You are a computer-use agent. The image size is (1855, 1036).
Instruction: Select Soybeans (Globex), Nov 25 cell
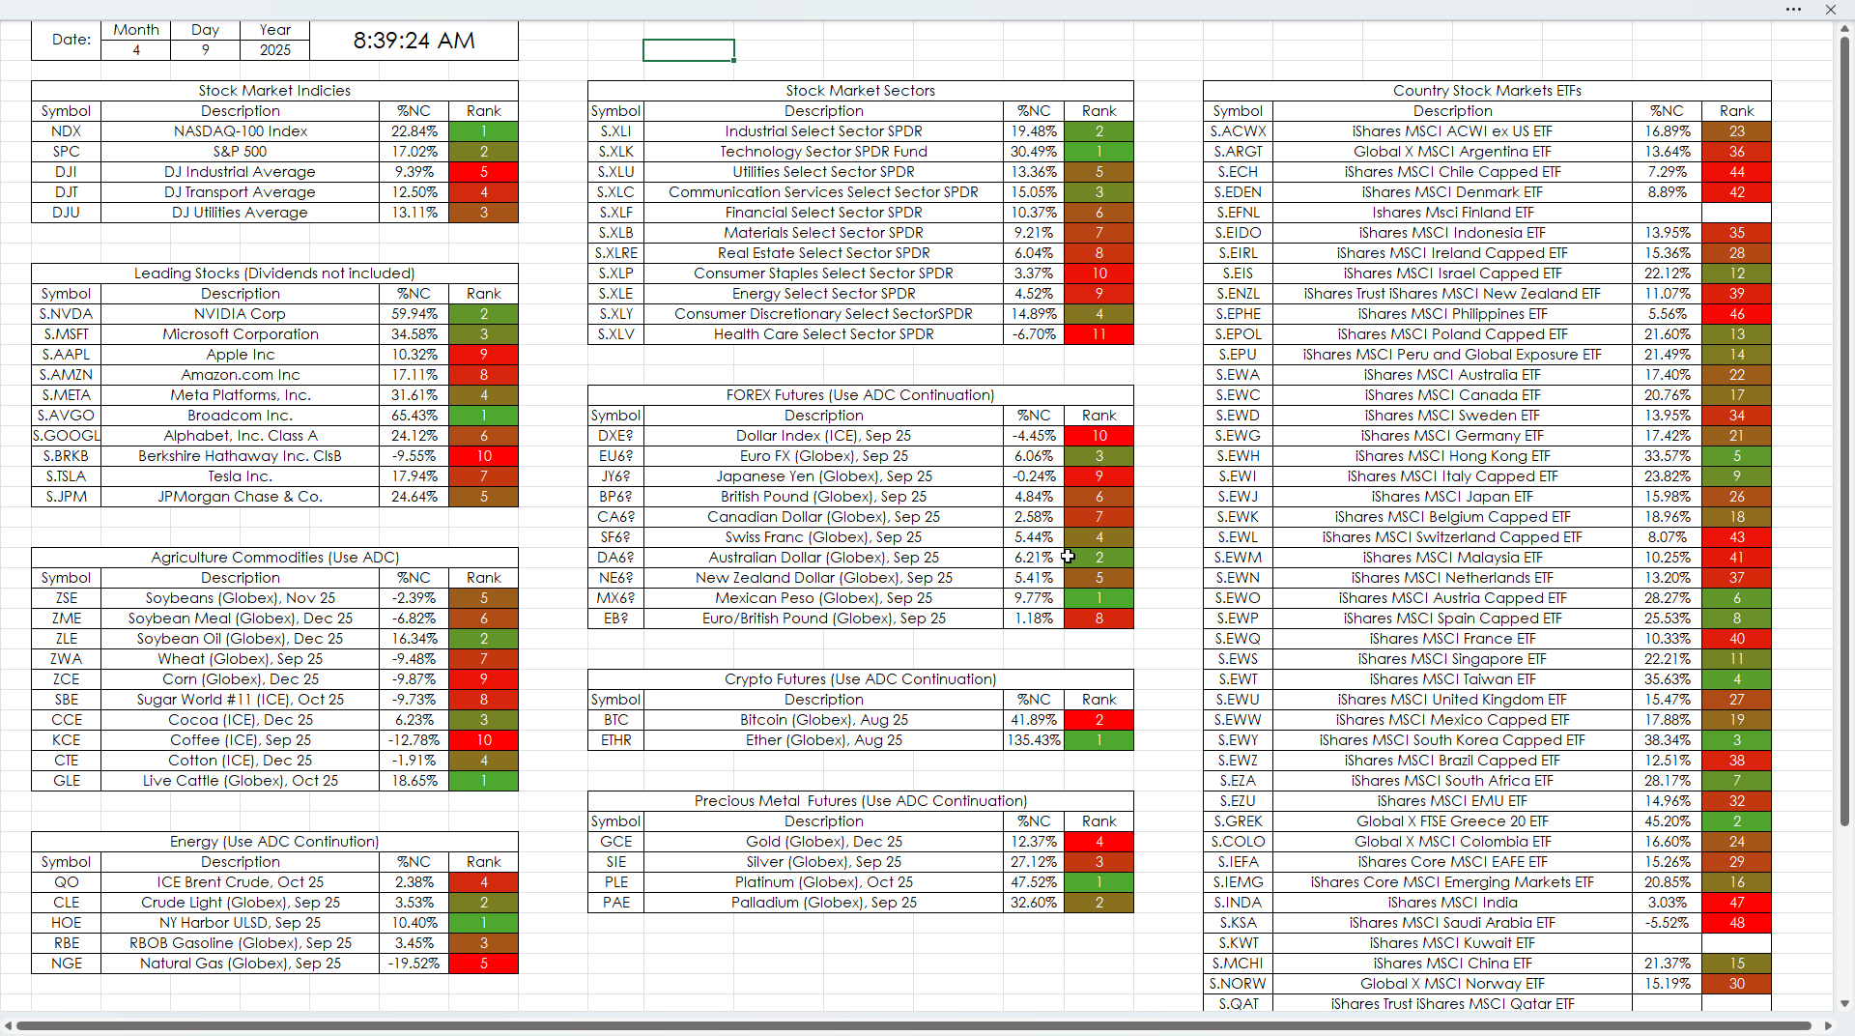click(241, 598)
